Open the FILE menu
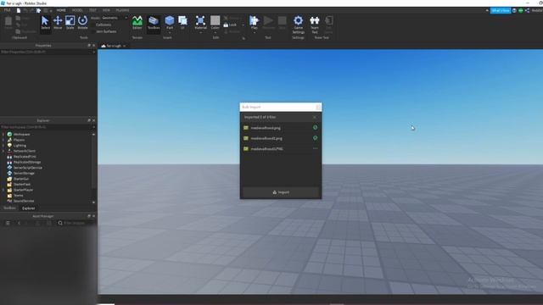Image resolution: width=543 pixels, height=305 pixels. click(x=7, y=10)
